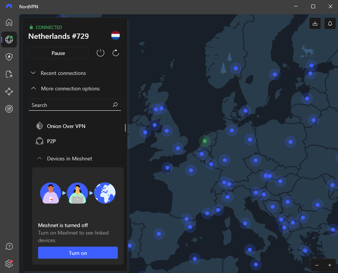338x273 pixels.
Task: Open Settings gear icon
Action: click(9, 263)
